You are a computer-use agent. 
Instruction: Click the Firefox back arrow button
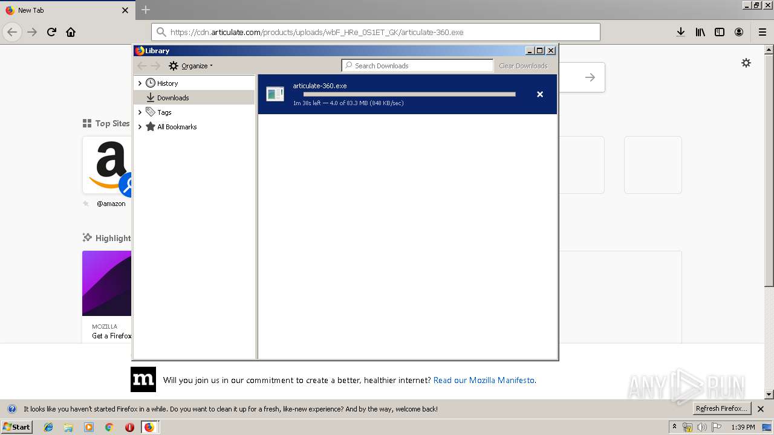tap(12, 32)
